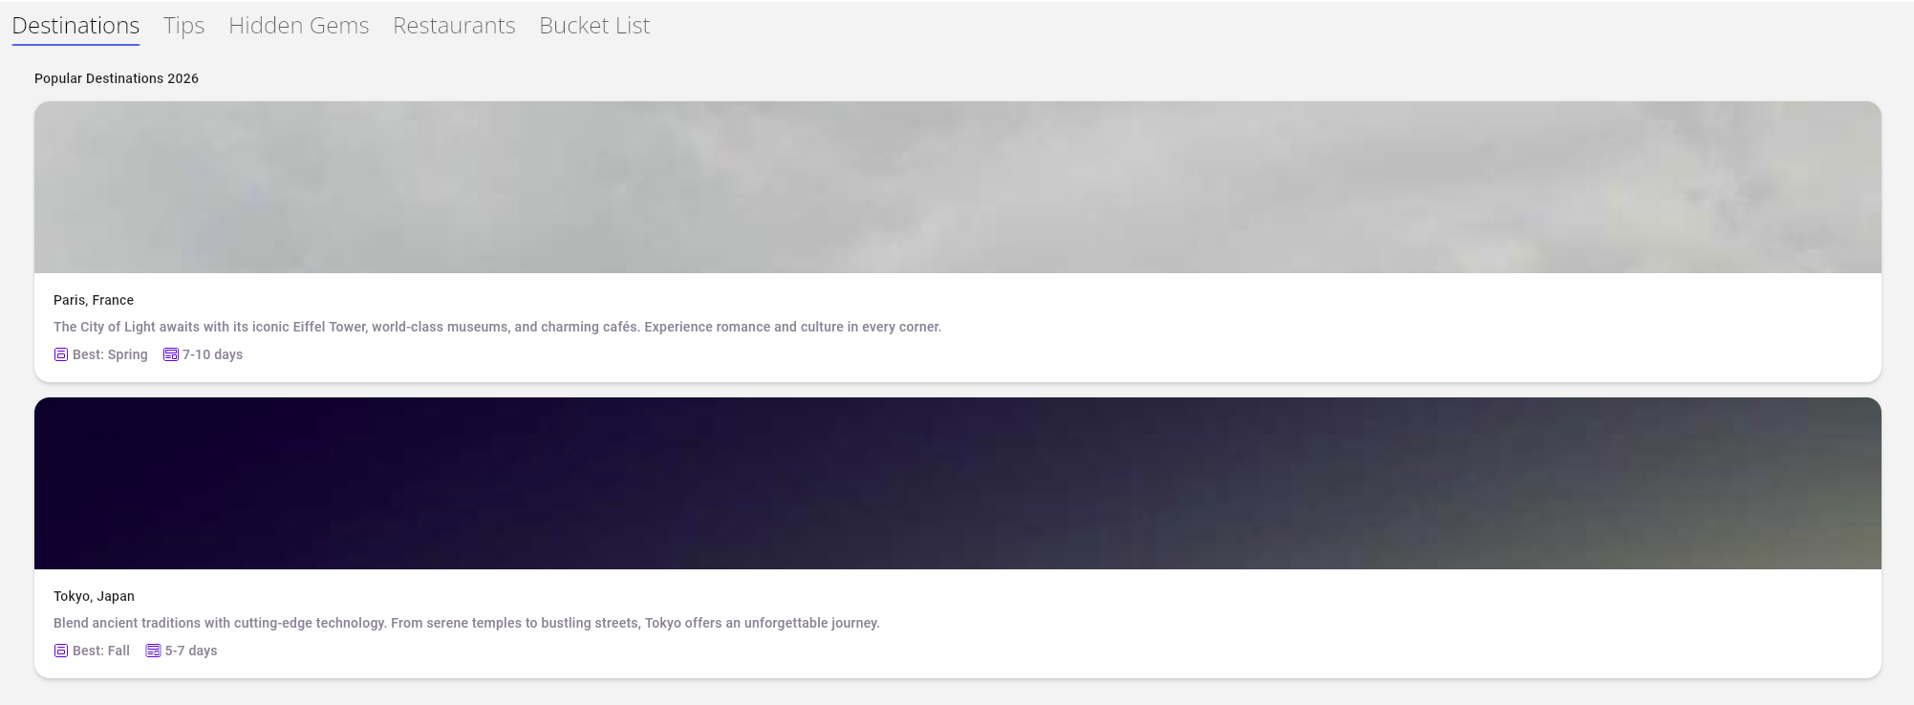The image size is (1914, 705).
Task: Open the Tokyo card banner image
Action: 957,483
